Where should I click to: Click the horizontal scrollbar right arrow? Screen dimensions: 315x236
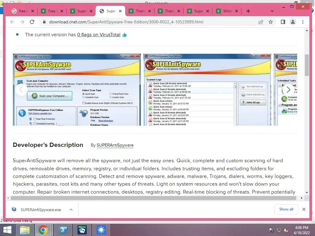pos(301,198)
